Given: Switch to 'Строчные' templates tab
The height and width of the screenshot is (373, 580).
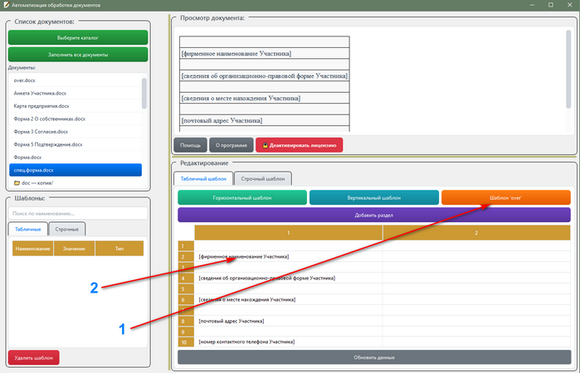Looking at the screenshot, I should [x=67, y=230].
